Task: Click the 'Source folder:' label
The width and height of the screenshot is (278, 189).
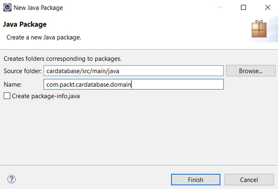Action: pyautogui.click(x=23, y=71)
